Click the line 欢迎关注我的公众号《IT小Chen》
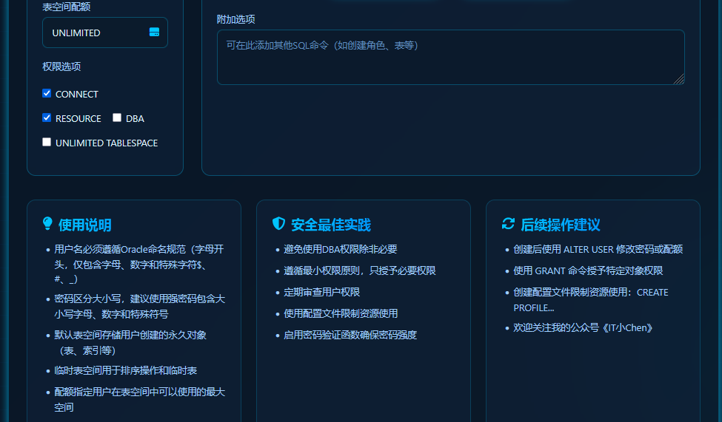Image resolution: width=722 pixels, height=422 pixels. point(583,327)
